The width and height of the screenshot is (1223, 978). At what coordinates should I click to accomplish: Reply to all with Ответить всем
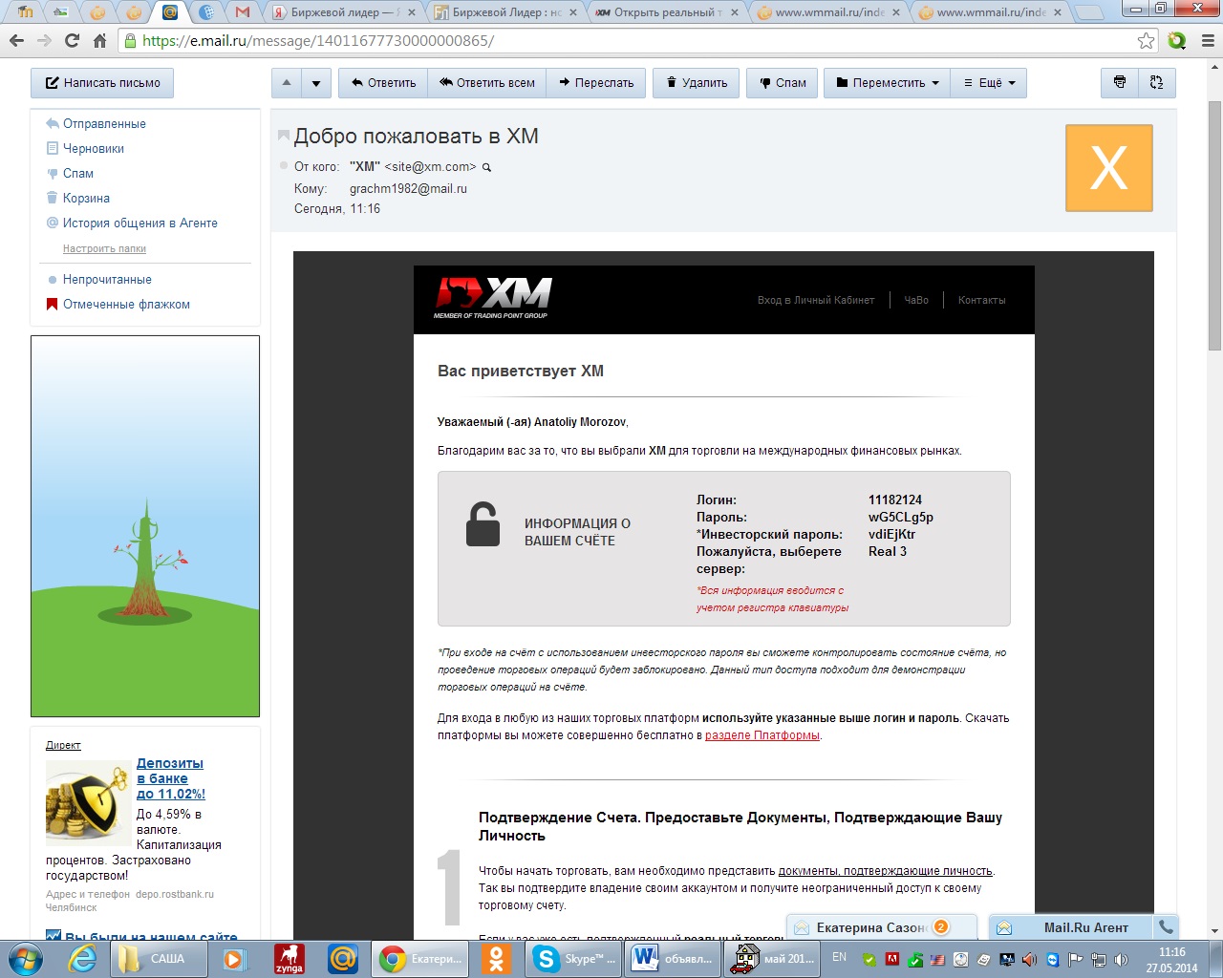tap(487, 83)
